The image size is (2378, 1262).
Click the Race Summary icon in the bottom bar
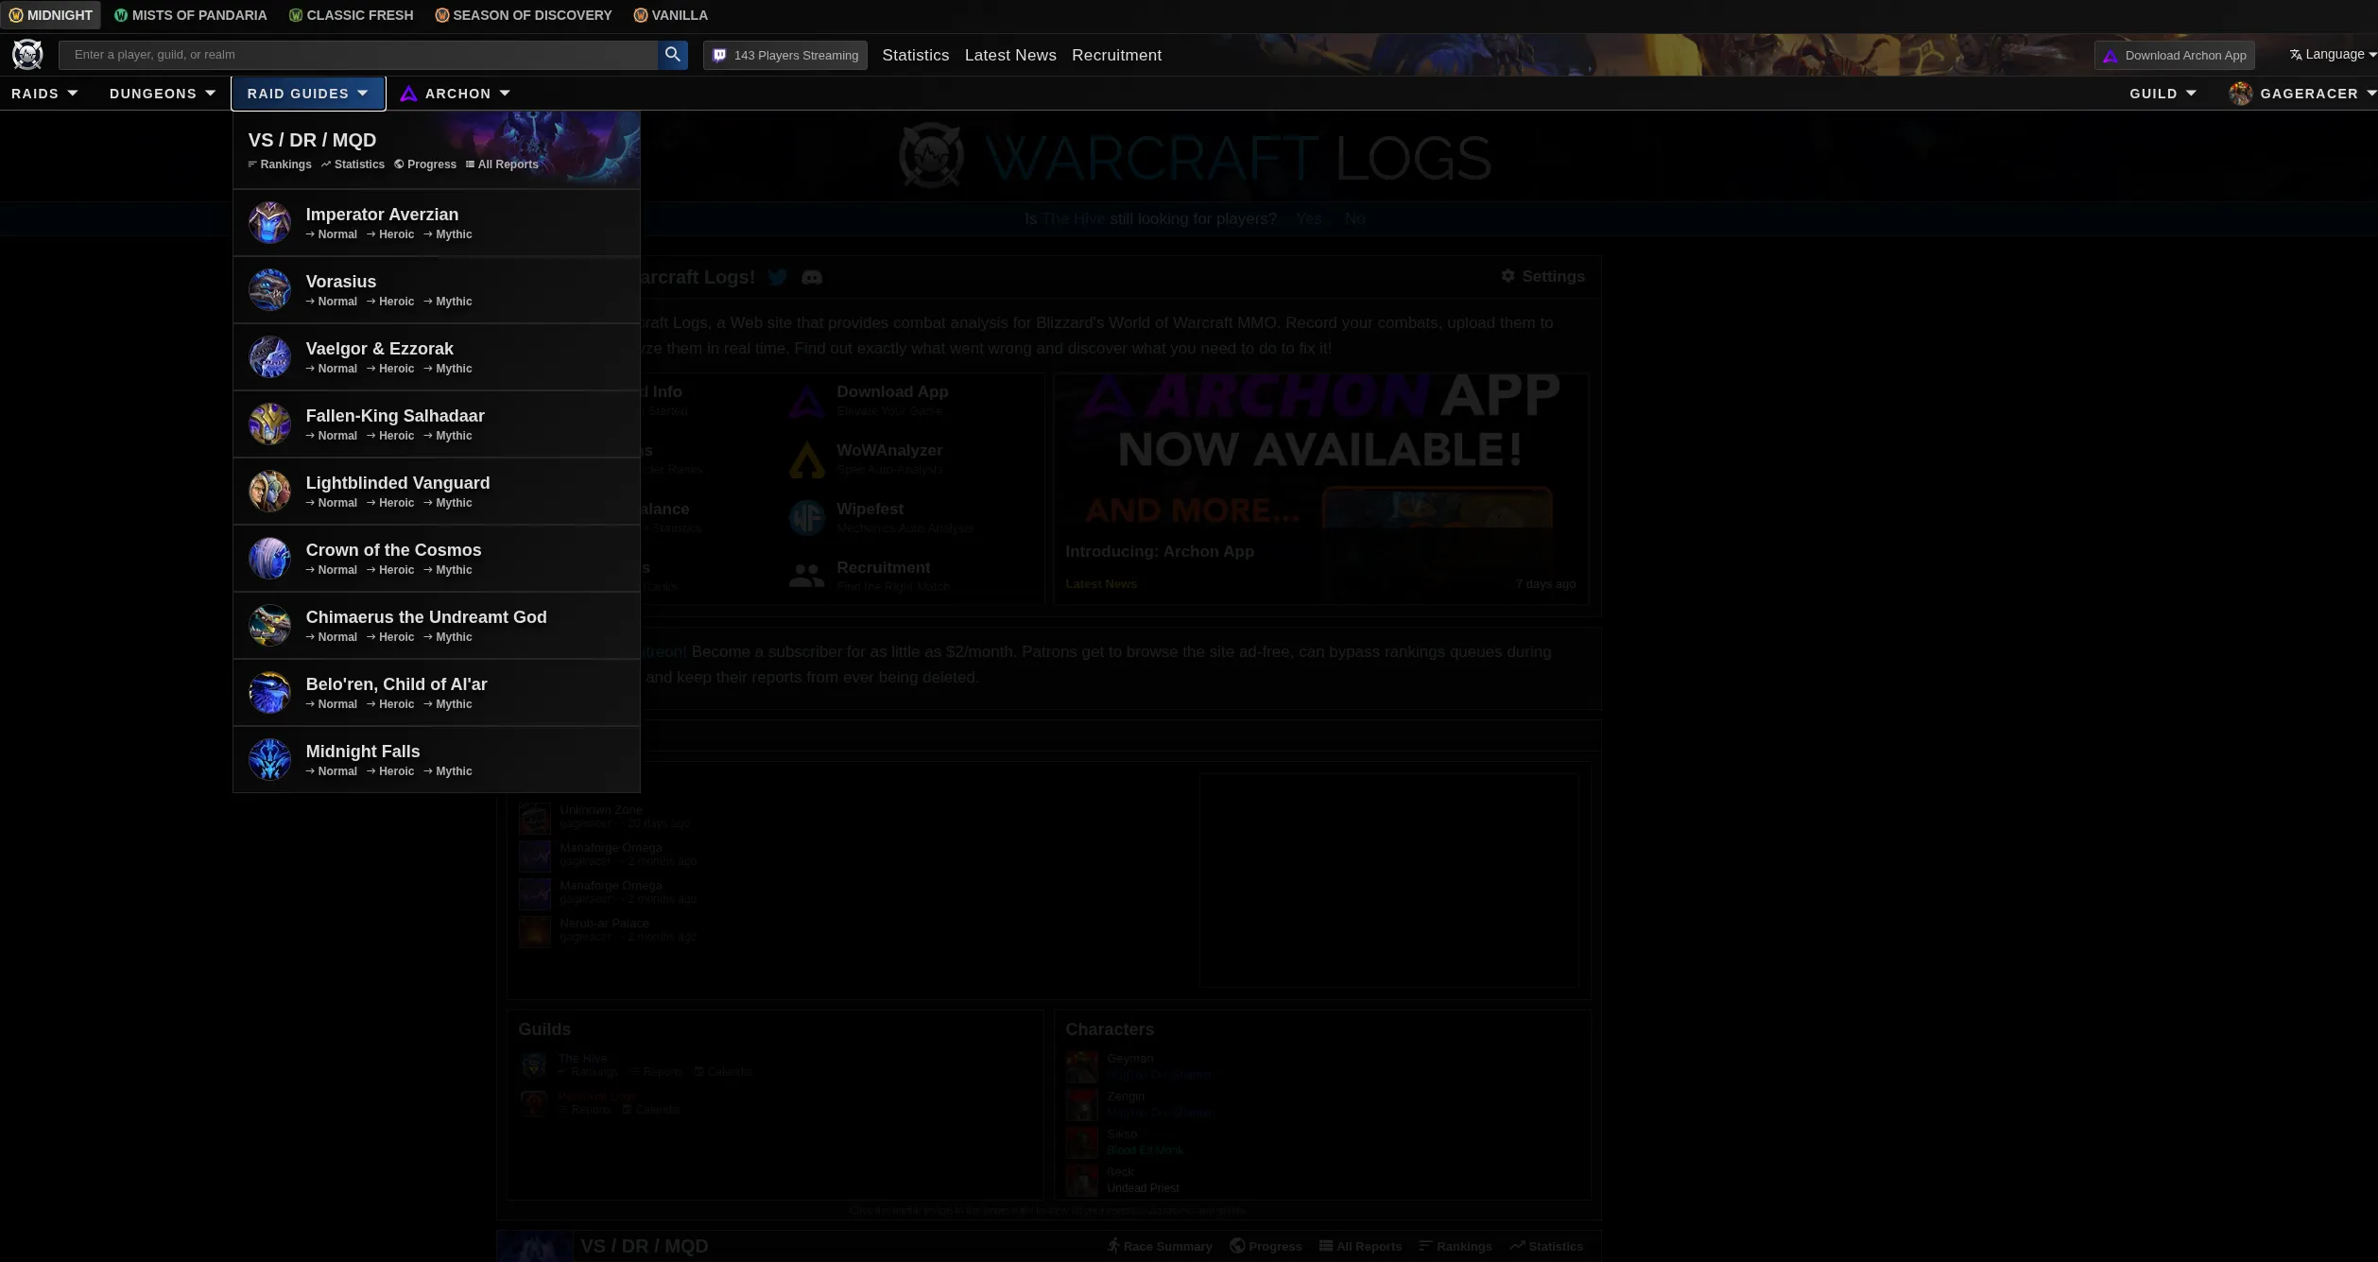(1114, 1246)
